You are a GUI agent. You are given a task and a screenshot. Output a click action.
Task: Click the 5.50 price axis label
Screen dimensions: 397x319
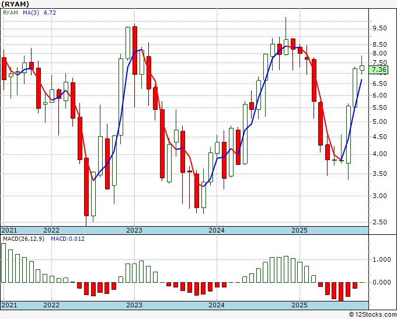click(379, 108)
